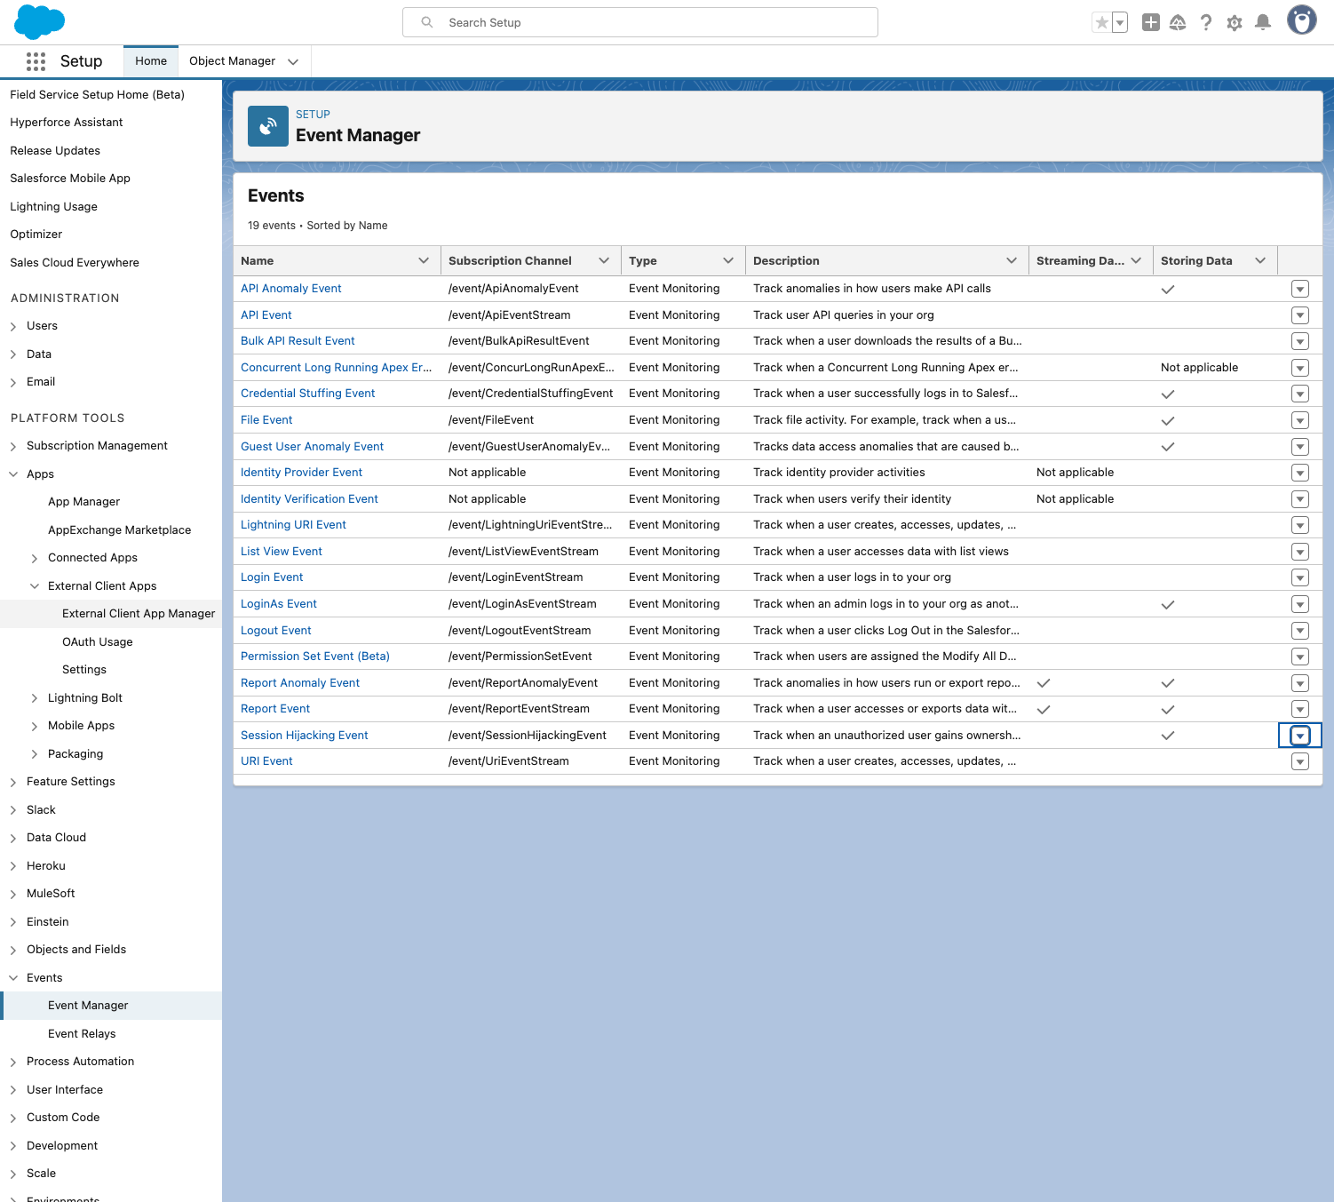Open the Setup gear menu
The width and height of the screenshot is (1334, 1202).
[x=1234, y=22]
